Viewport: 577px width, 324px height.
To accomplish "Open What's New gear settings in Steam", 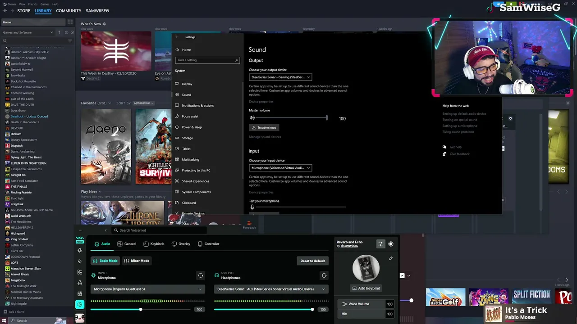I will coord(104,24).
